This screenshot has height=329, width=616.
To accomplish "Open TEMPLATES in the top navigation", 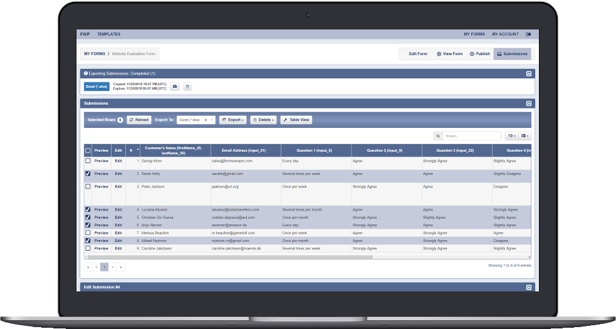I will [108, 34].
